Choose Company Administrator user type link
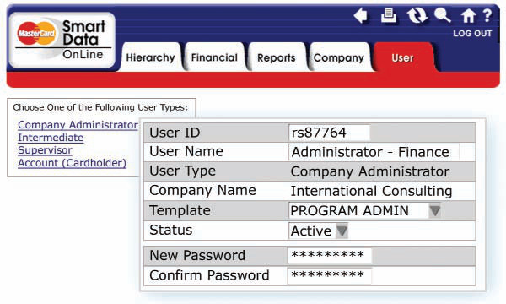This screenshot has height=304, width=506. tap(78, 125)
